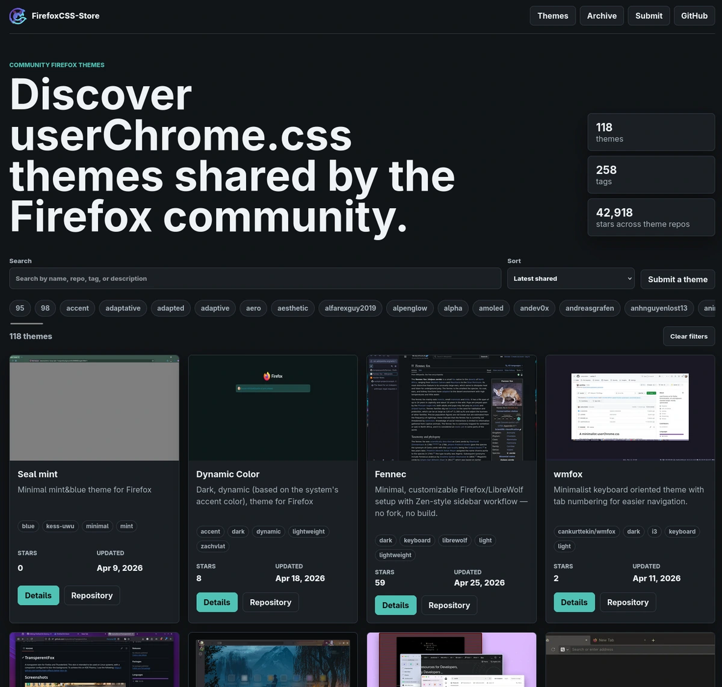Toggle the adaptive tag filter

215,308
